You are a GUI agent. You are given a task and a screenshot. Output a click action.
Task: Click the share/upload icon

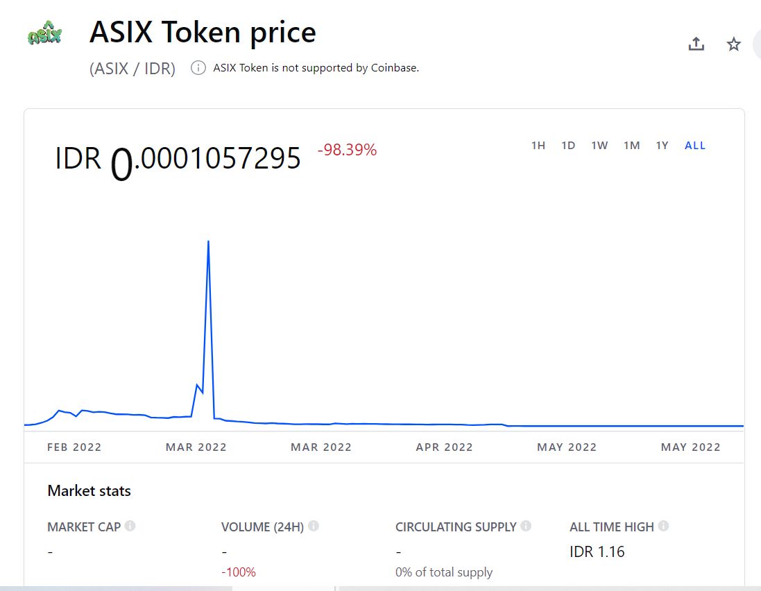[696, 44]
